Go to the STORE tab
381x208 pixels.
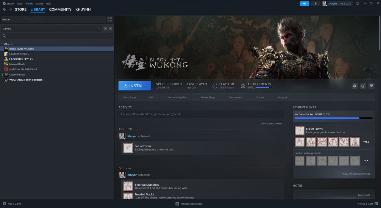[x=21, y=10]
